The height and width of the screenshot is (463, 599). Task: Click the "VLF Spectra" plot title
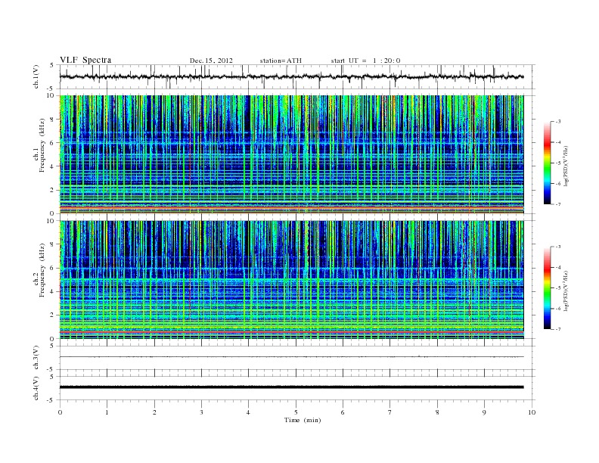coord(85,60)
